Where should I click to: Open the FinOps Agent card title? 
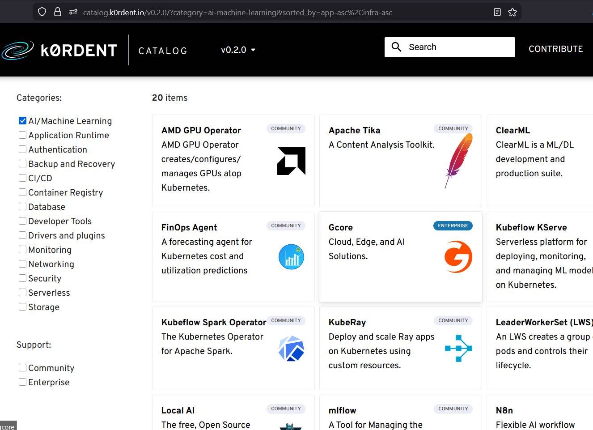coord(189,227)
